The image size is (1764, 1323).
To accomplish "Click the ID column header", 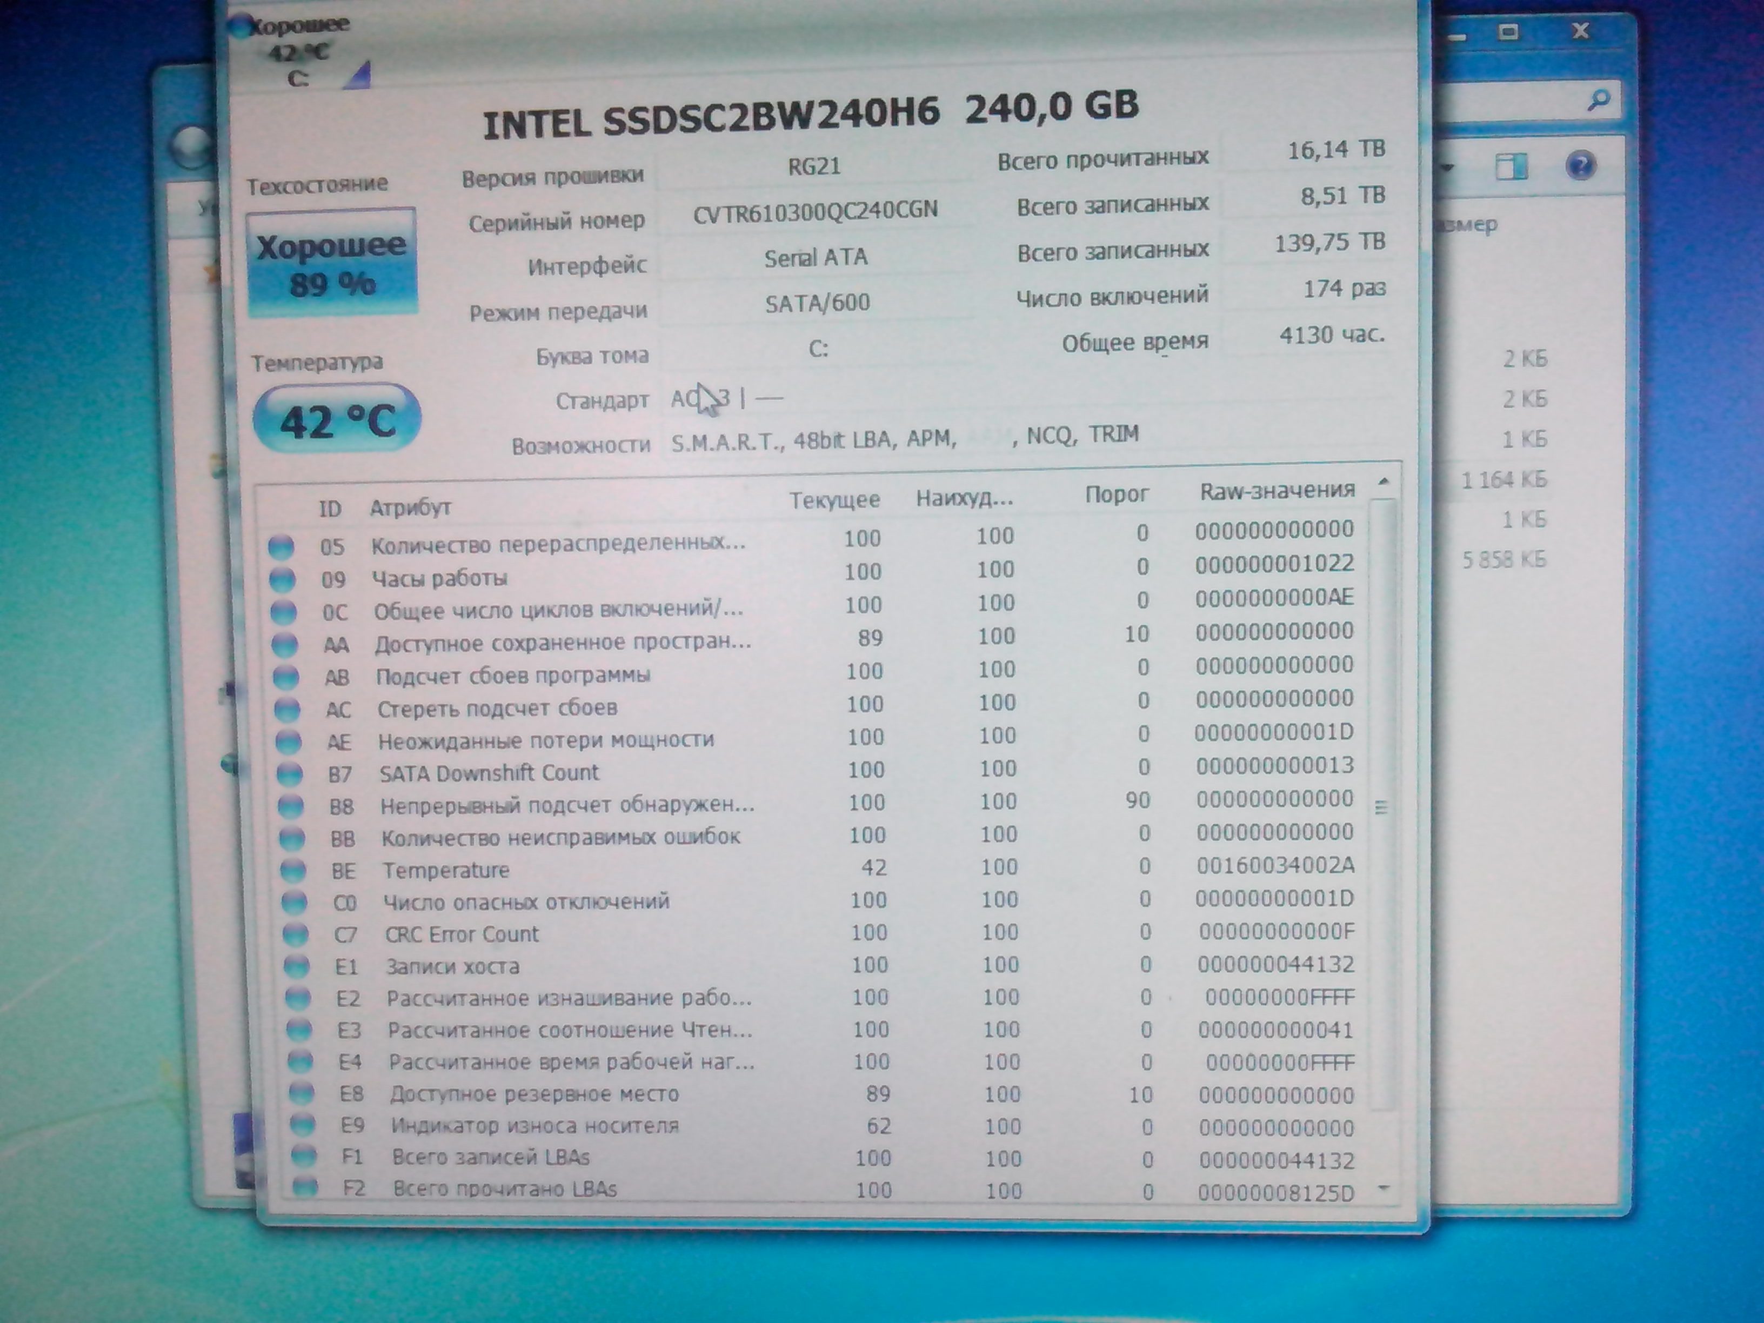I will coord(329,509).
